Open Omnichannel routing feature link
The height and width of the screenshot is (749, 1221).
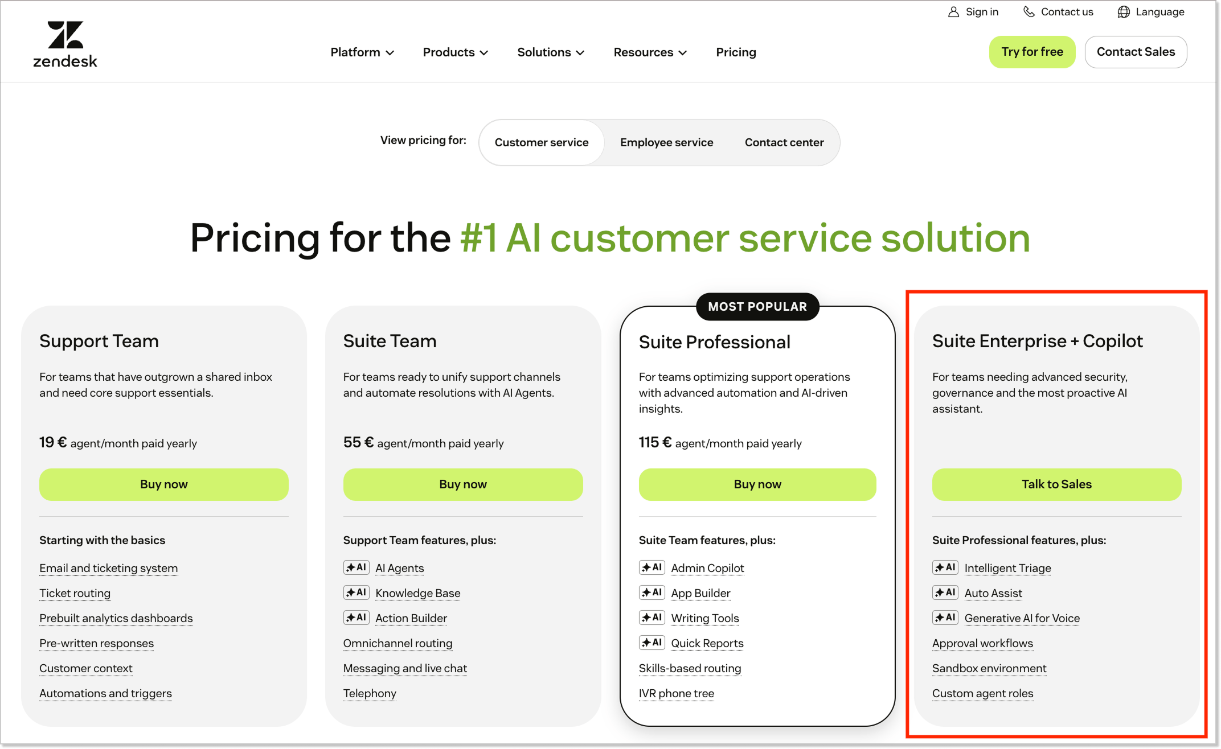click(x=398, y=643)
